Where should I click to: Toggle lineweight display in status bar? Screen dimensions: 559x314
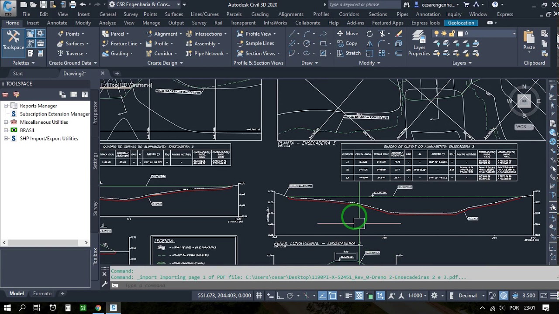[x=348, y=295]
